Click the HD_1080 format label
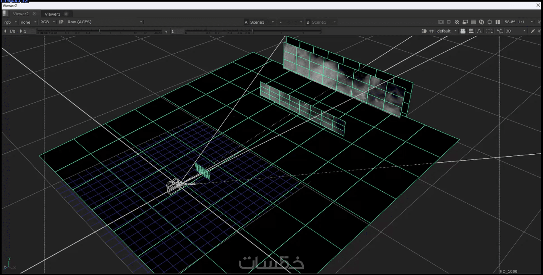 coord(508,271)
